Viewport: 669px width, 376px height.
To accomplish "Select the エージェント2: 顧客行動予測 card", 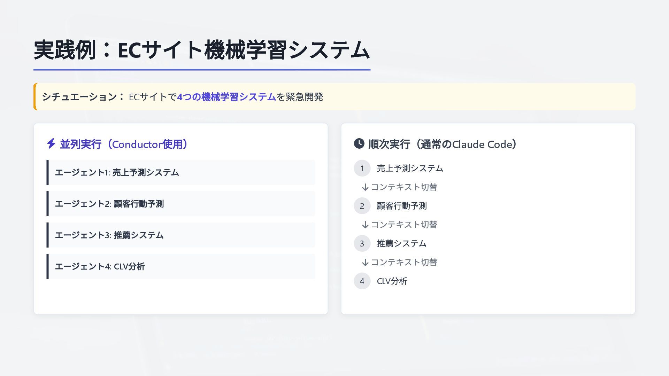I will coord(180,204).
